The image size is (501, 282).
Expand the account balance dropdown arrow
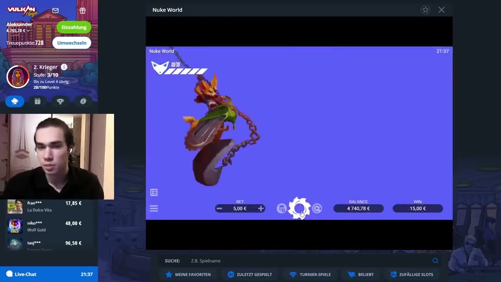point(28,31)
